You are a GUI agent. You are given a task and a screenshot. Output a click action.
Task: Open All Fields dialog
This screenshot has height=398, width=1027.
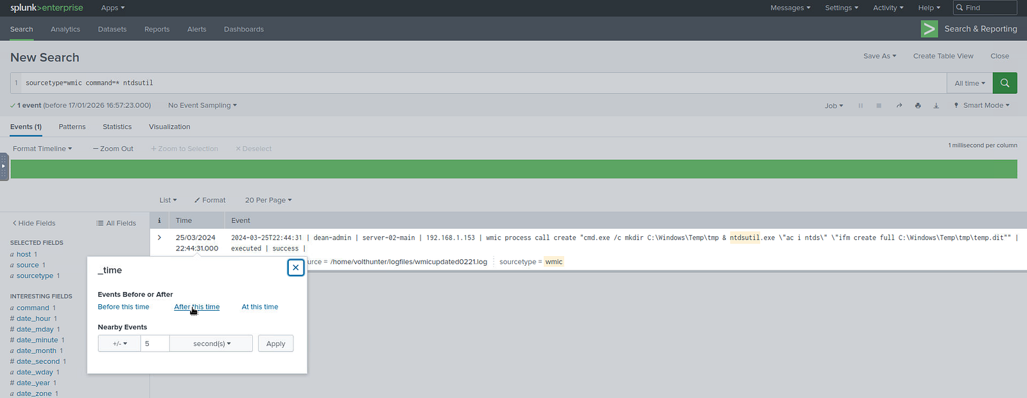click(116, 223)
